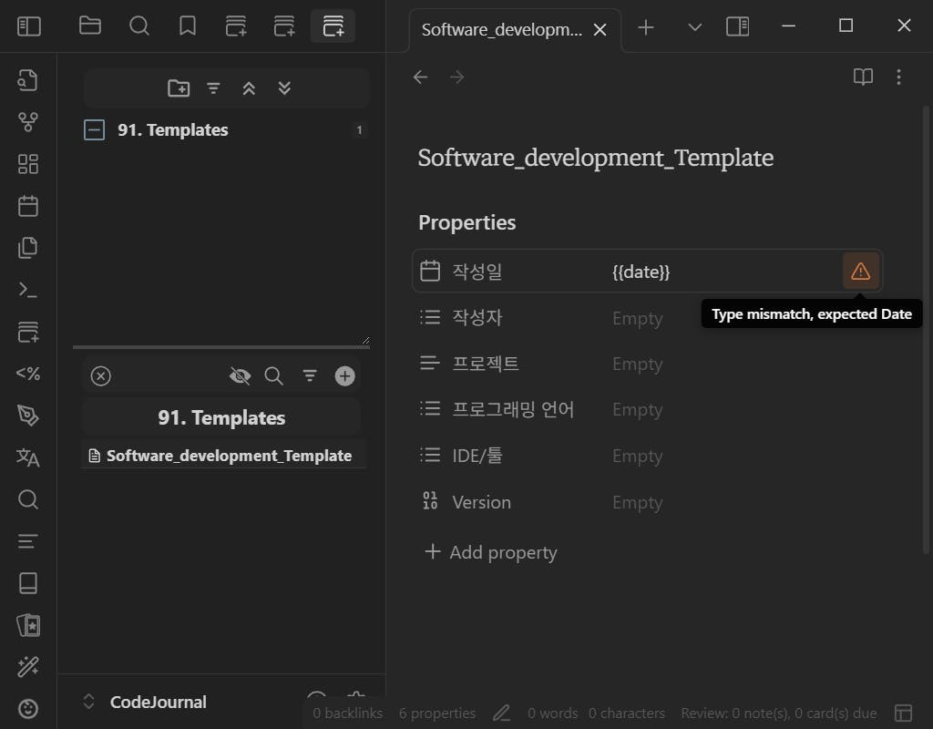
Task: Create a new folder in file panel
Action: [179, 88]
